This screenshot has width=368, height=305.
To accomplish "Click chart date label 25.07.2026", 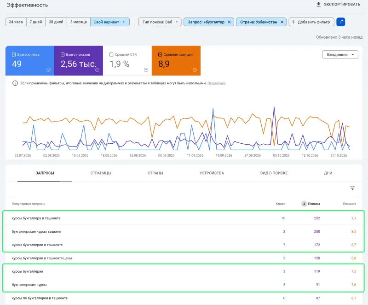I will 23,156.
